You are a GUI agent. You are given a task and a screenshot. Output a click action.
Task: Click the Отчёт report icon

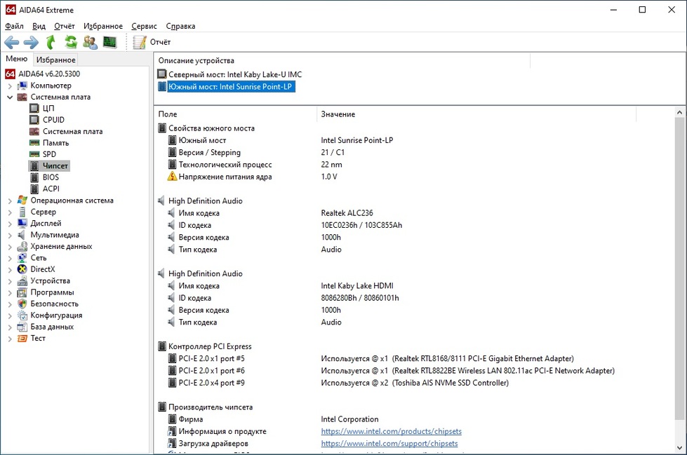(140, 43)
